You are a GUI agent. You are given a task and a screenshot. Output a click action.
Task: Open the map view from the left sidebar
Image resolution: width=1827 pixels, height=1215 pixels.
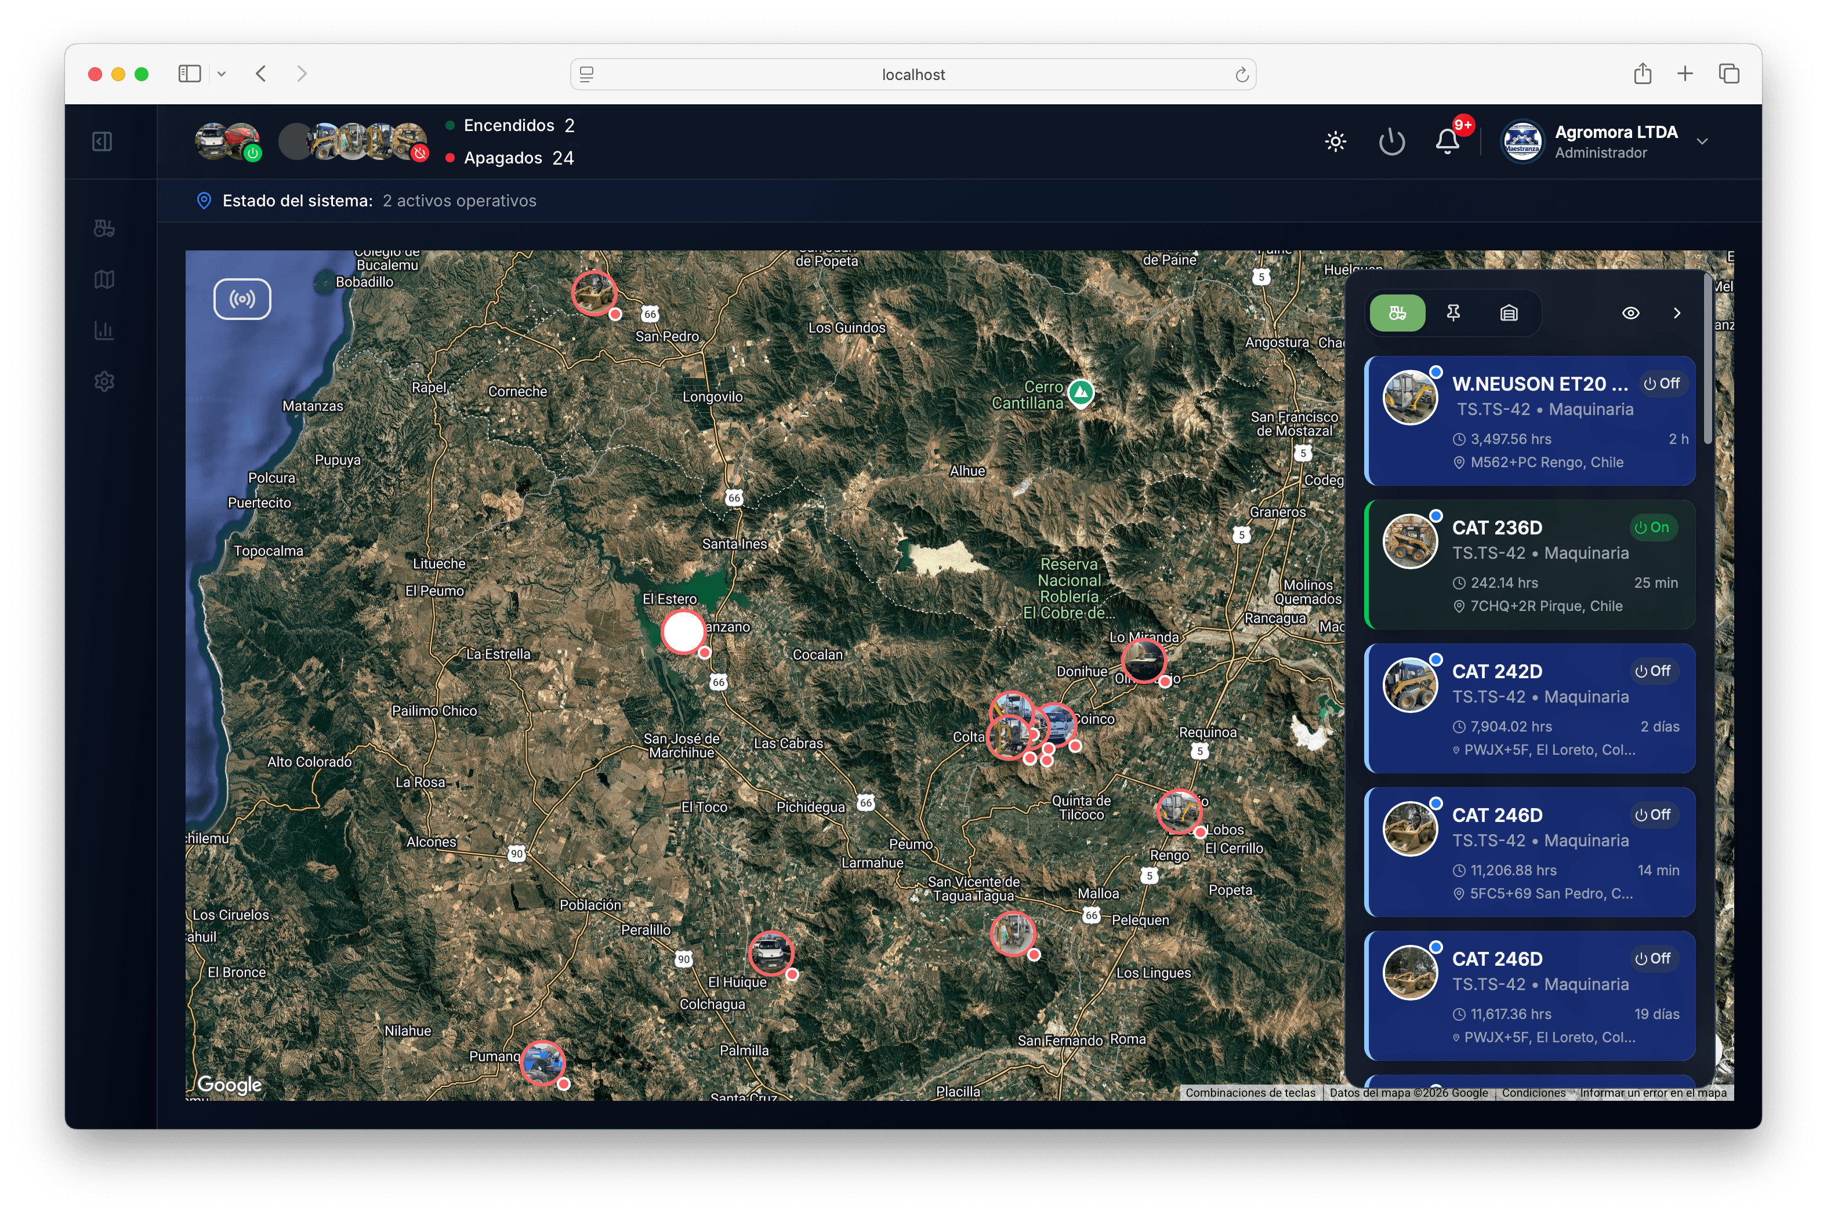[104, 280]
